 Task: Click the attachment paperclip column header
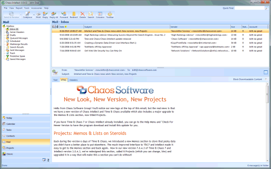pos(57,27)
